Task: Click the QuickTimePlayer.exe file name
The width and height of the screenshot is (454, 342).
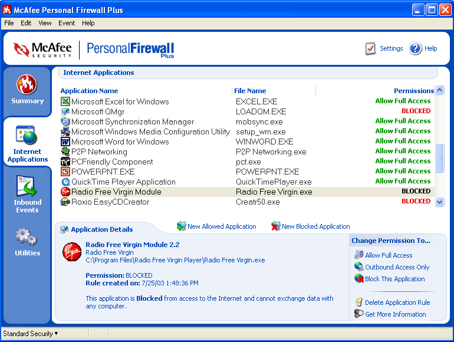Action: (274, 182)
